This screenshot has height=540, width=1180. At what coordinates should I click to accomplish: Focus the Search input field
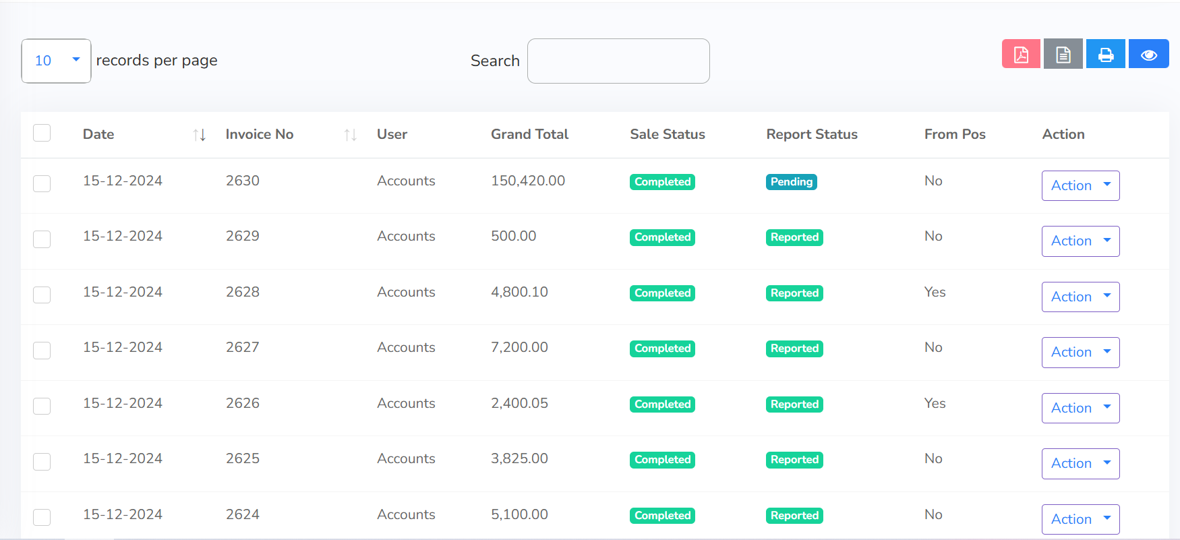pos(618,61)
